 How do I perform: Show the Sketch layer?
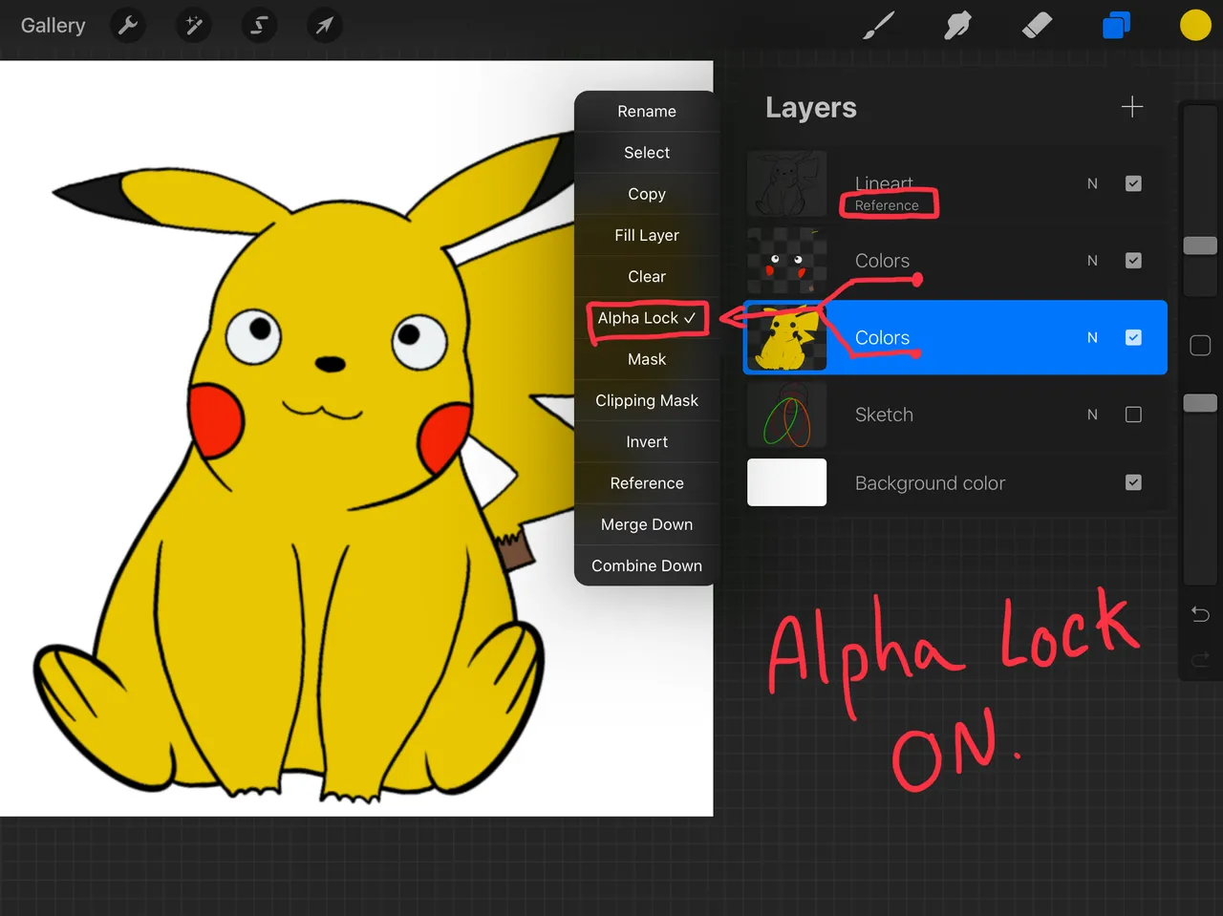1133,415
